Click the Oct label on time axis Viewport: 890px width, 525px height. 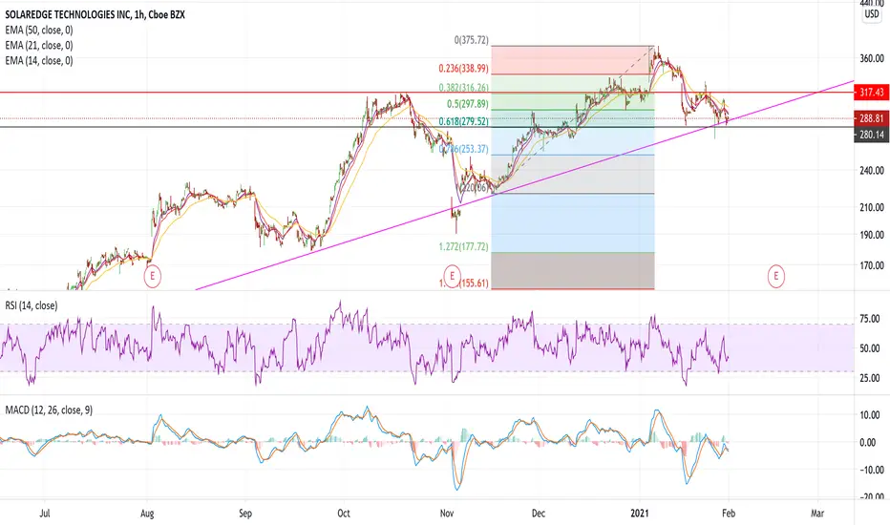pos(344,514)
